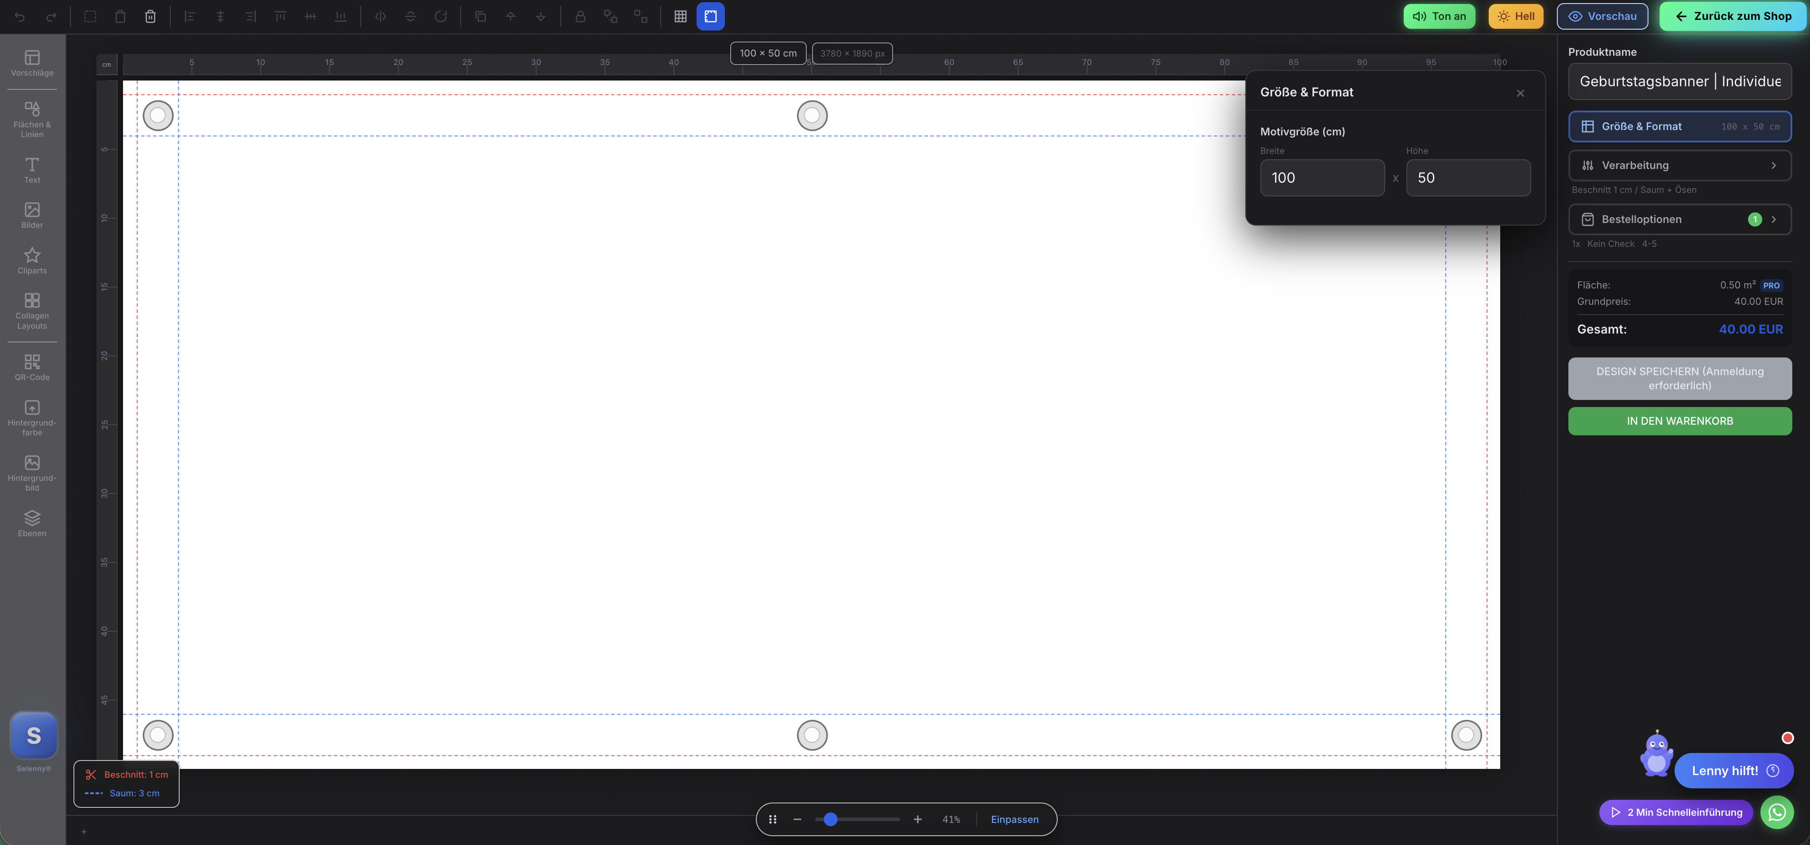This screenshot has height=845, width=1810.
Task: Open the Text tool in the sidebar
Action: point(31,171)
